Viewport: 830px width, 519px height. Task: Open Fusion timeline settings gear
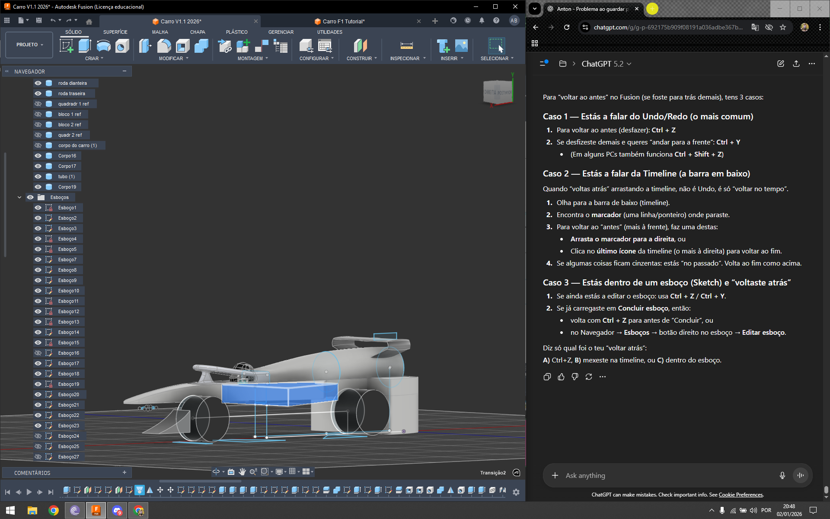pos(516,492)
